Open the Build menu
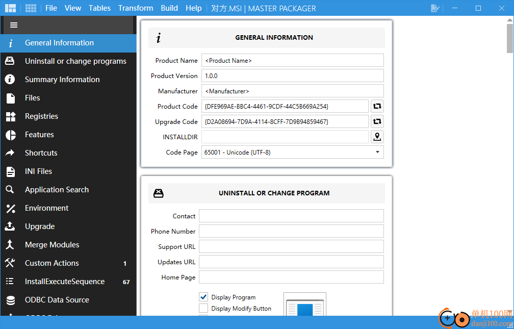 (169, 8)
